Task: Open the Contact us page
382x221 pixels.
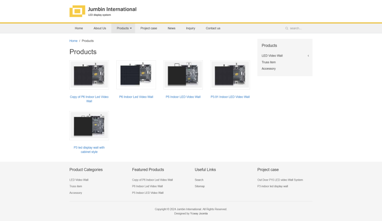Action: click(x=213, y=28)
